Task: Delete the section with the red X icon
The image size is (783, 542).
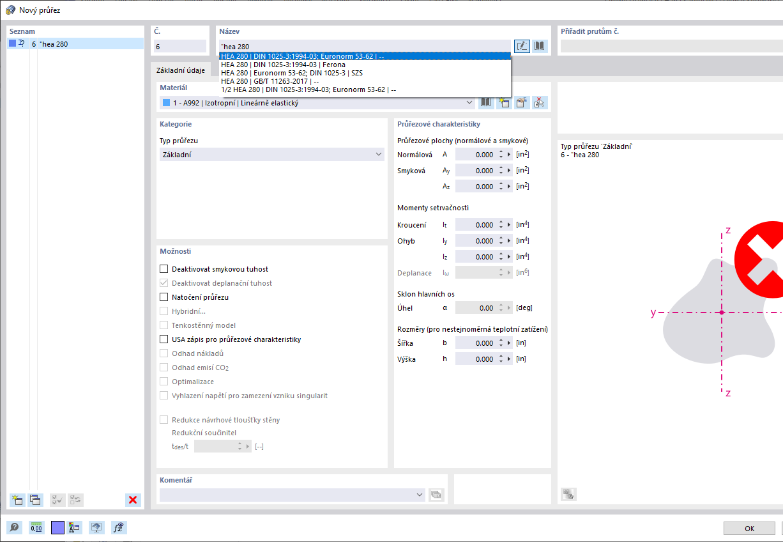Action: coord(133,500)
